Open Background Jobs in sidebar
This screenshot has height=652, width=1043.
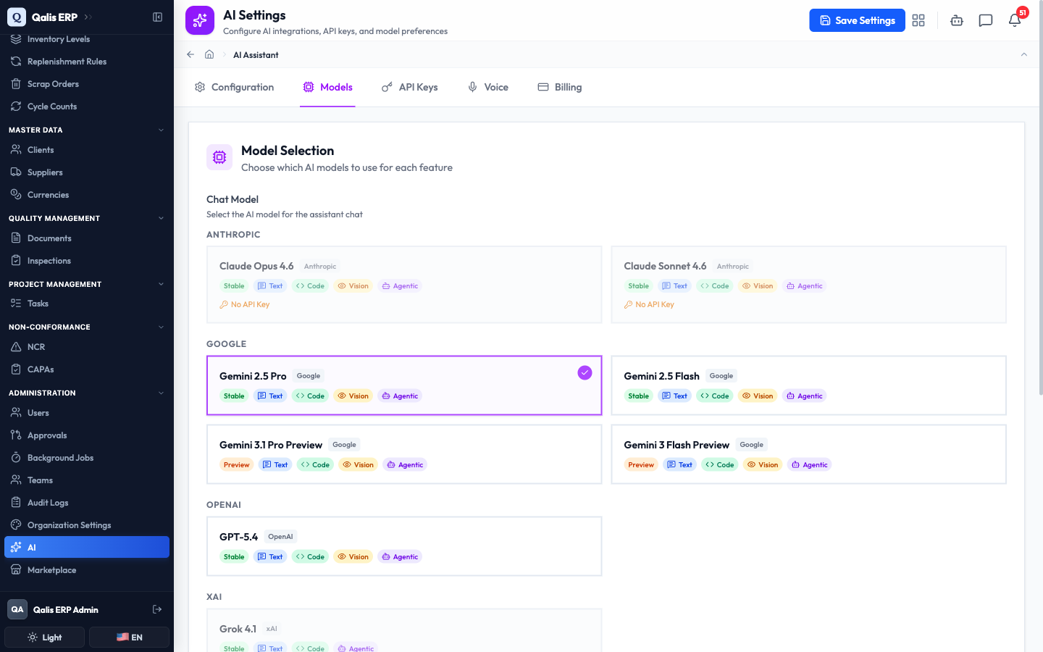(x=87, y=458)
